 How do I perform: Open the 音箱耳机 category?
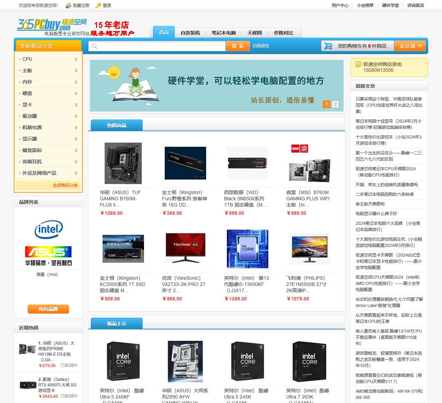pyautogui.click(x=32, y=162)
